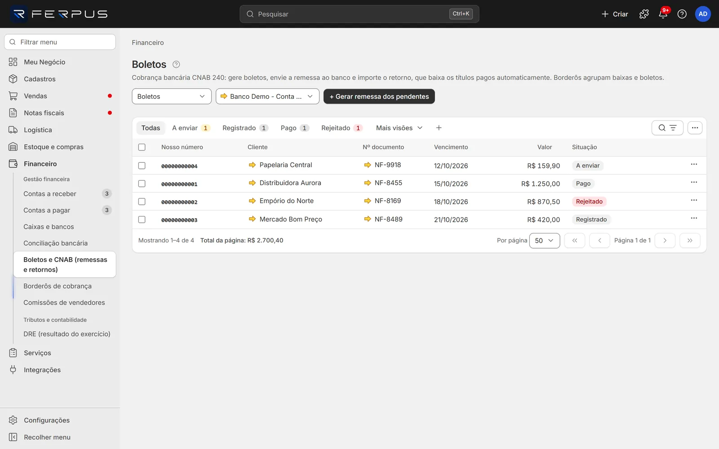Focus the Pesquisar search field
The image size is (719, 449).
[359, 14]
